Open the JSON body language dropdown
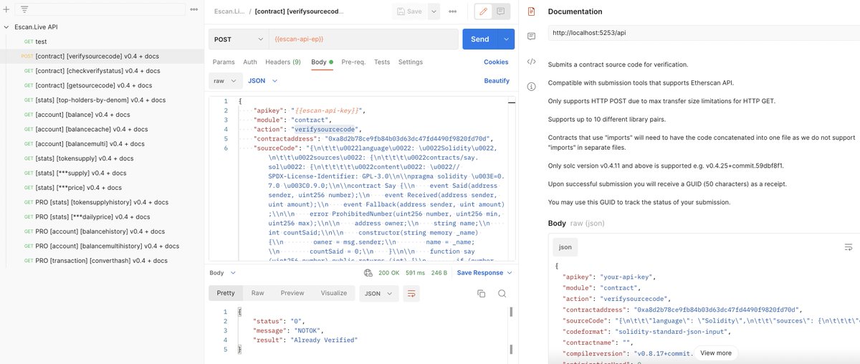This screenshot has width=860, height=364. coord(262,81)
